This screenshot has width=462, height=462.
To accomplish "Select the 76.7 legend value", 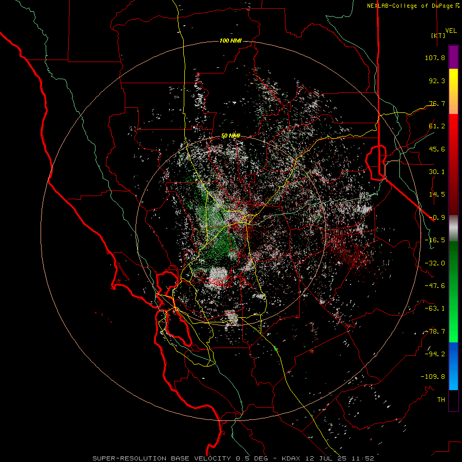I will point(437,103).
